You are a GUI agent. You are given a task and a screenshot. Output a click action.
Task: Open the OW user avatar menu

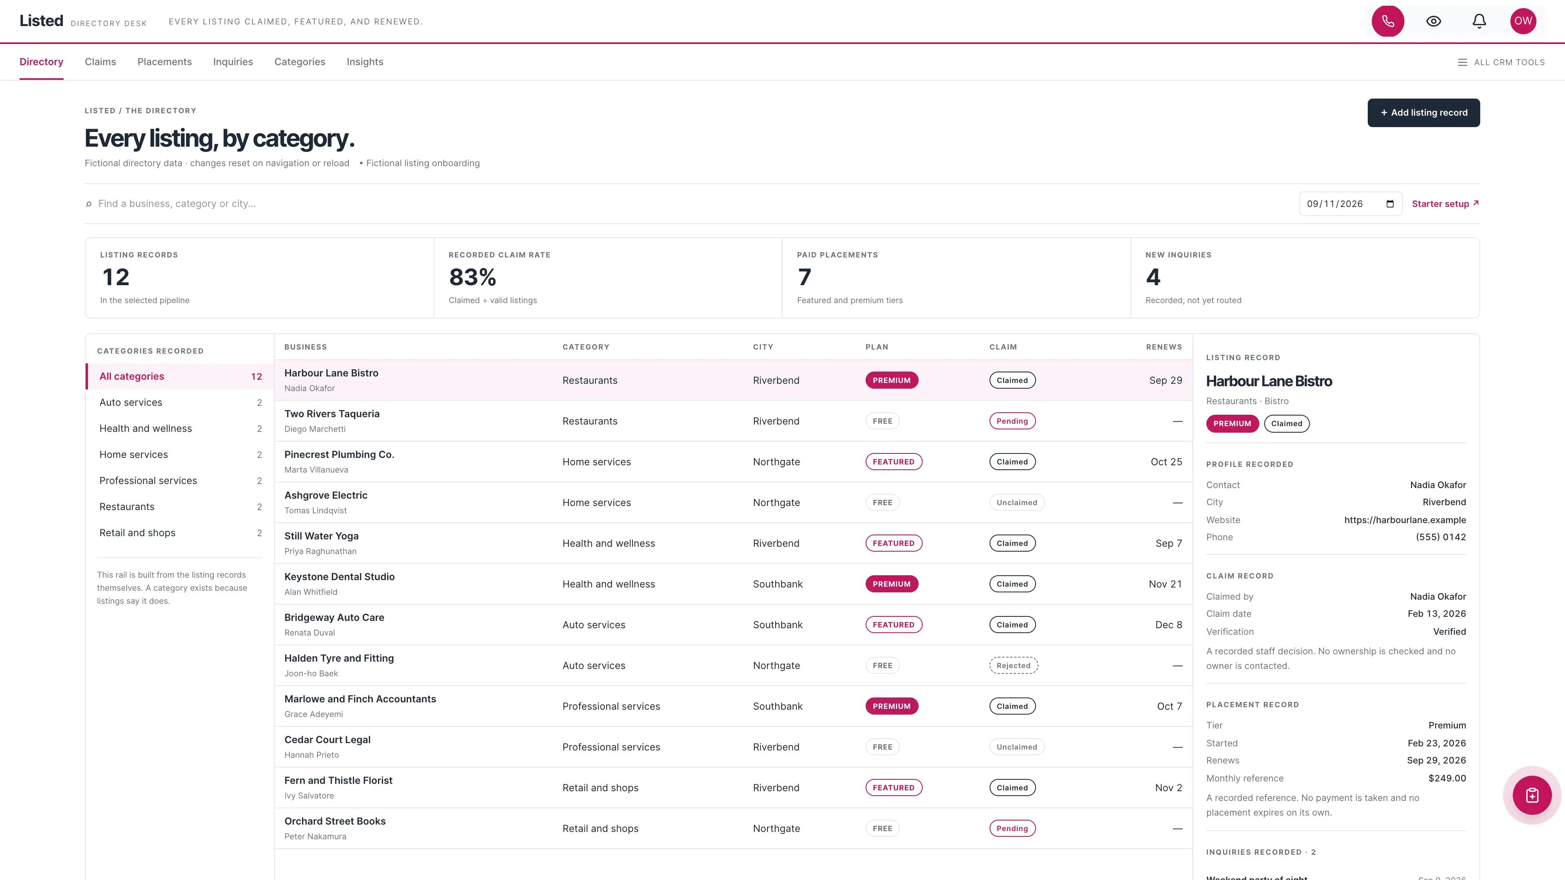click(x=1523, y=21)
